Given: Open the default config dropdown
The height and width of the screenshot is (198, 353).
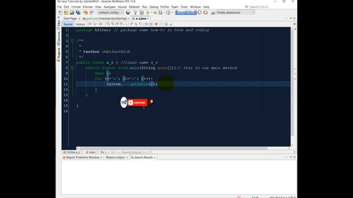Looking at the screenshot, I should click(x=110, y=13).
